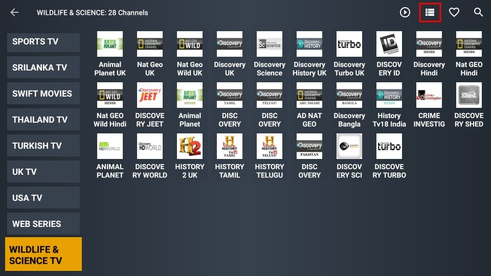Launch DISCOVERY JEET channel

tap(150, 105)
